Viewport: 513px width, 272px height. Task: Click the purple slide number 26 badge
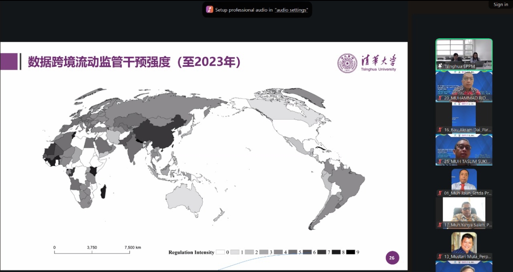[x=392, y=258]
